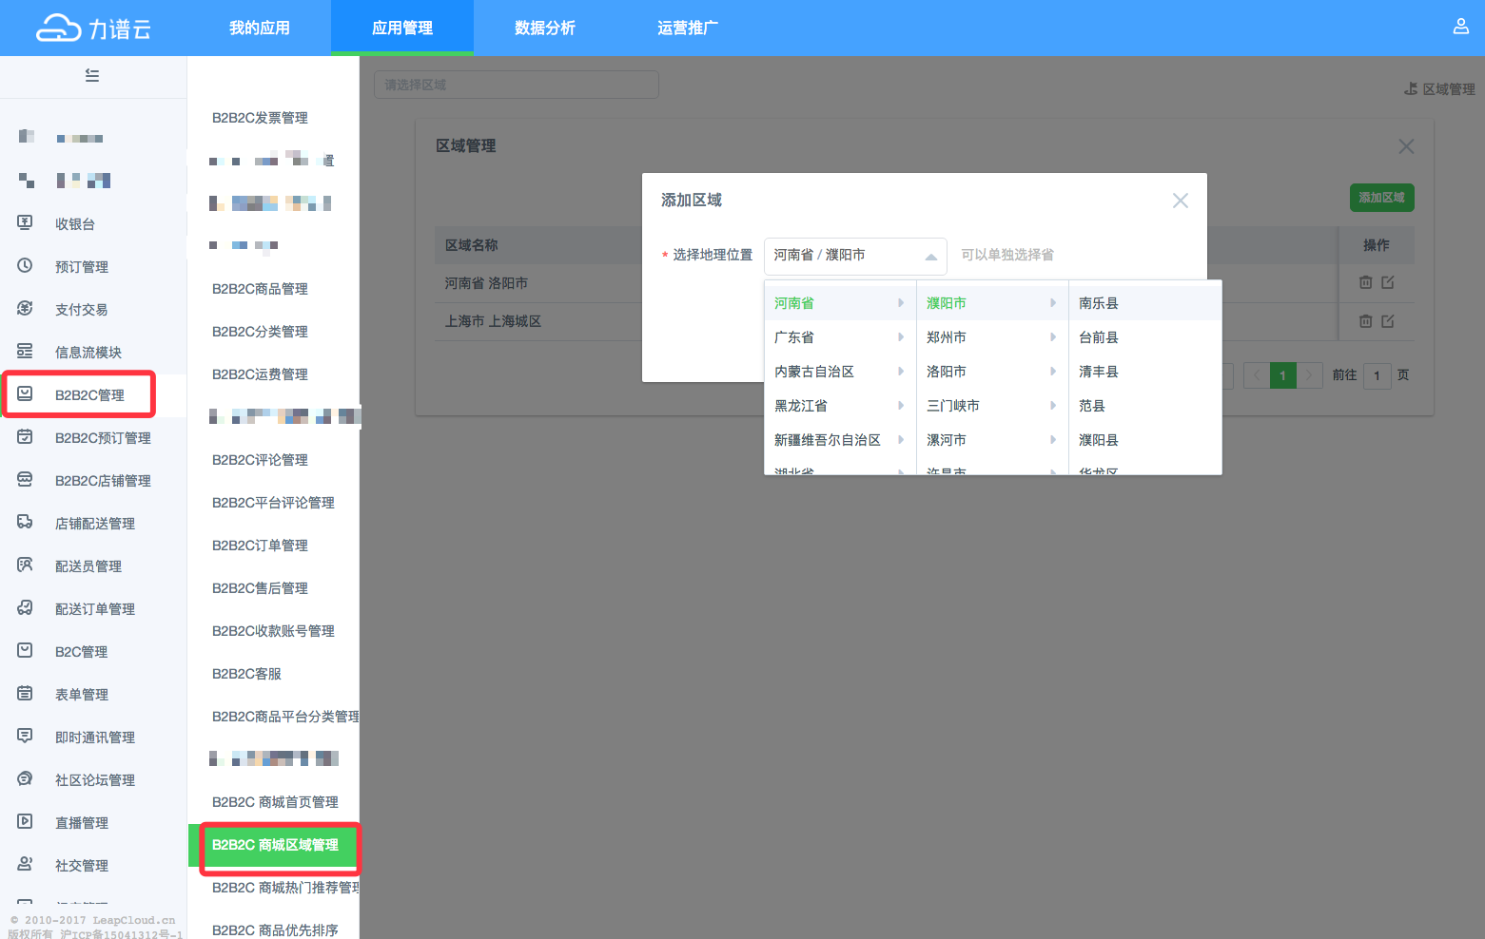Close the 区域管理 panel
Viewport: 1485px width, 939px height.
[x=1406, y=146]
